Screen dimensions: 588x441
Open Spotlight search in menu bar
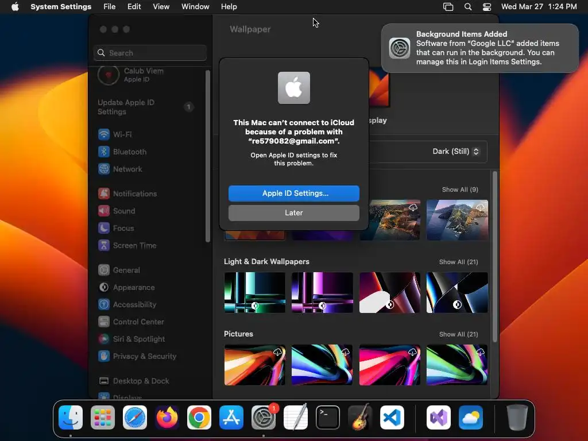(468, 7)
